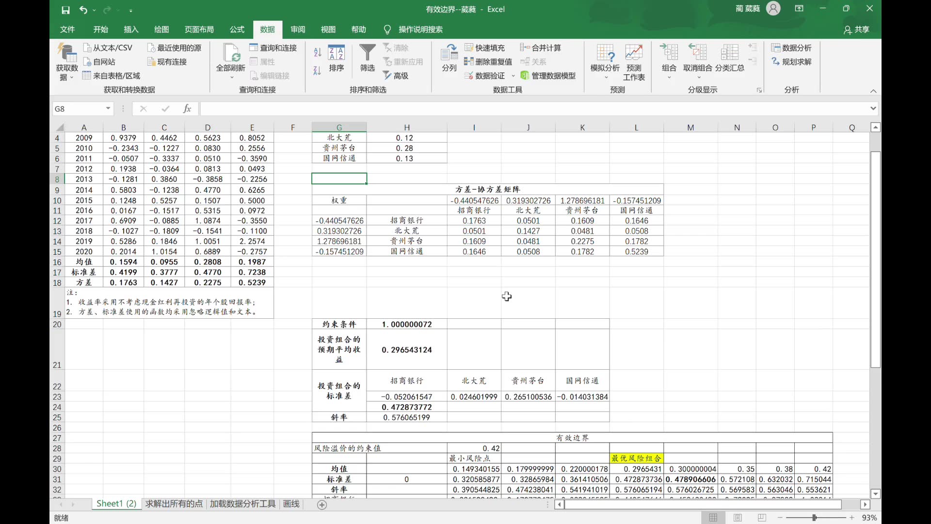Open sheet tab 画线
The image size is (931, 524).
point(291,504)
